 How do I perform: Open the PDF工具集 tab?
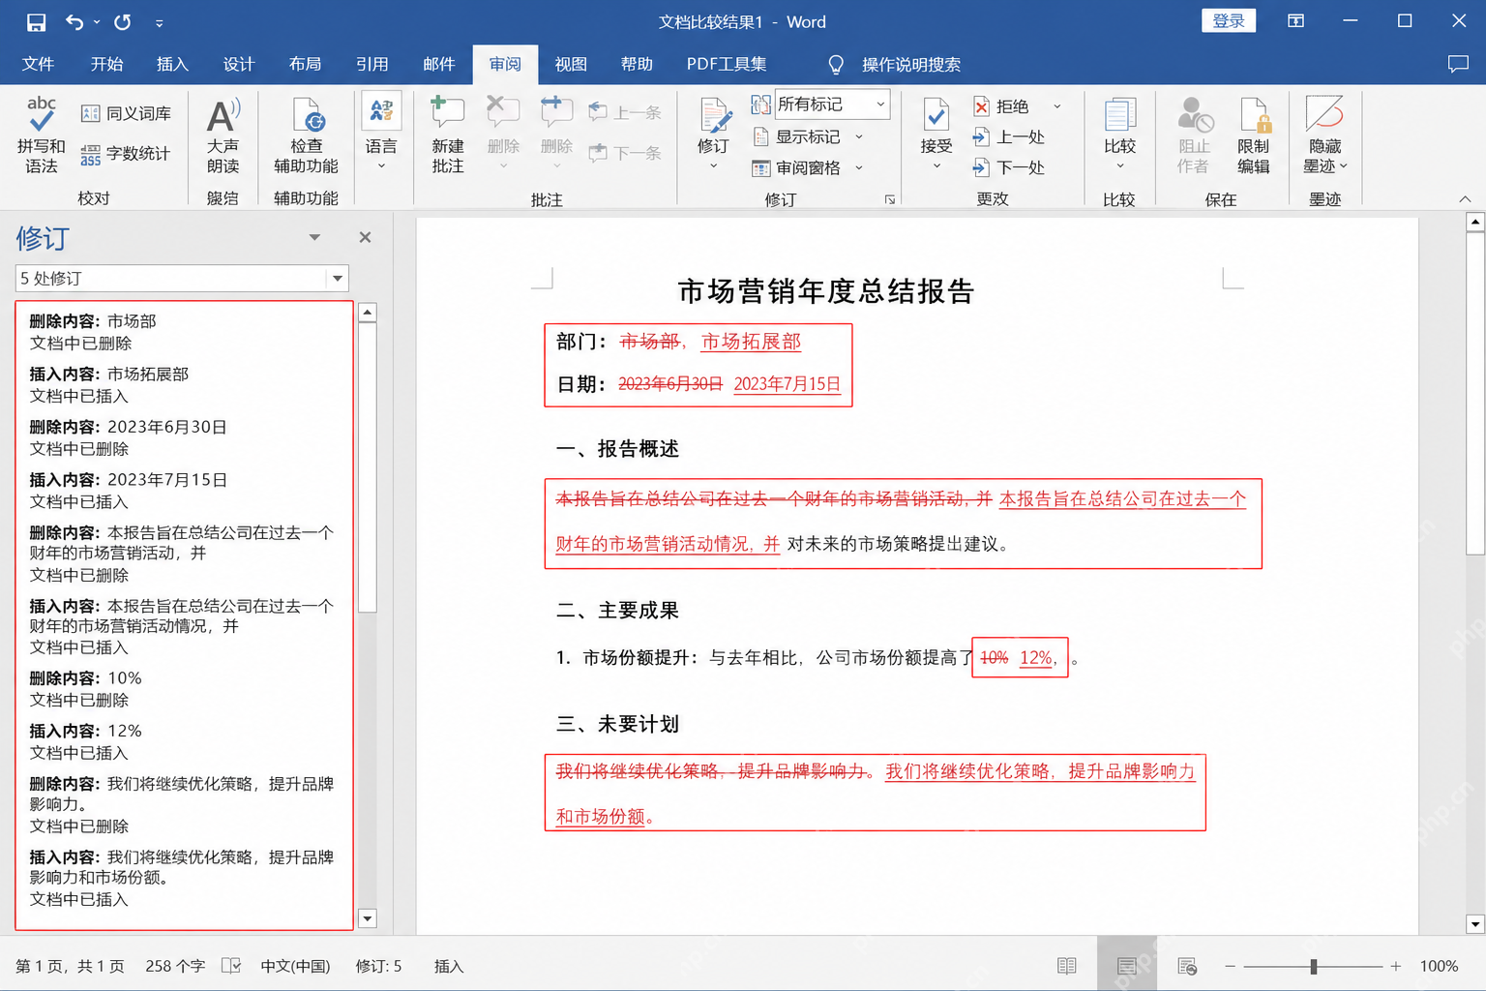(727, 64)
